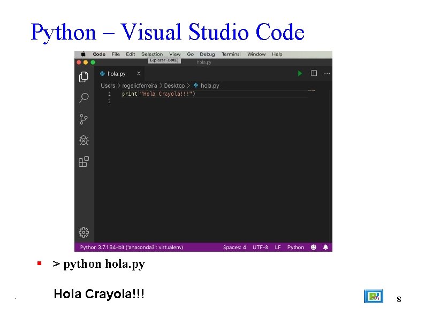Open the Edit menu

[x=131, y=54]
